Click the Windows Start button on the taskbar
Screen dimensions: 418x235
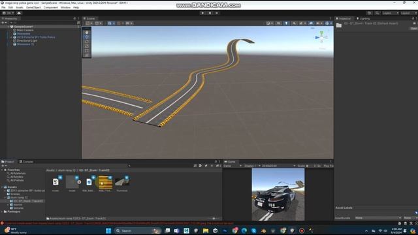click(108, 230)
